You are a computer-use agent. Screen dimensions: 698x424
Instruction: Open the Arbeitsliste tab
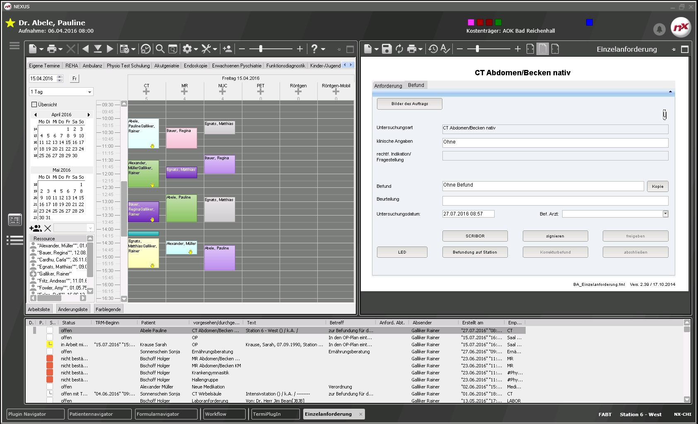[x=39, y=309]
